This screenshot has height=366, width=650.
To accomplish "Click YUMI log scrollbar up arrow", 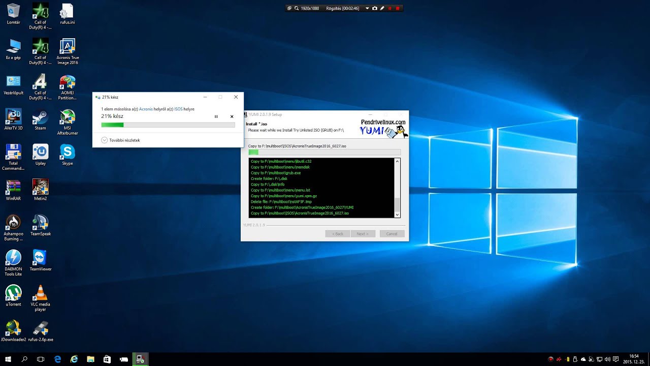I will click(x=398, y=161).
